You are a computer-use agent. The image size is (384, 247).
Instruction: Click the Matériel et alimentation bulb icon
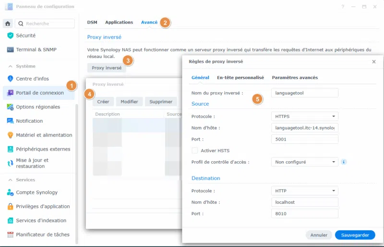coord(10,135)
